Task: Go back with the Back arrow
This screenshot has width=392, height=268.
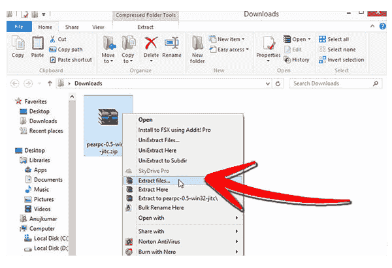Action: pos(15,83)
